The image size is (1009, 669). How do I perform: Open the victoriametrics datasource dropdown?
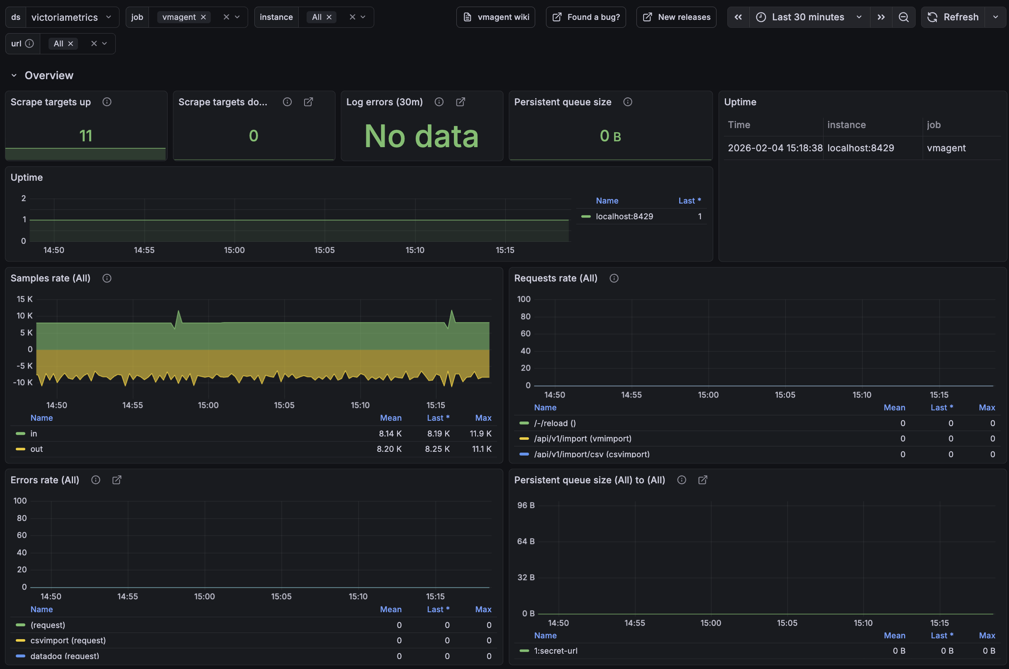(x=72, y=17)
